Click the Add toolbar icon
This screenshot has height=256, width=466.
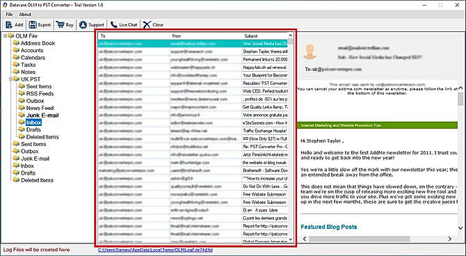click(x=9, y=24)
